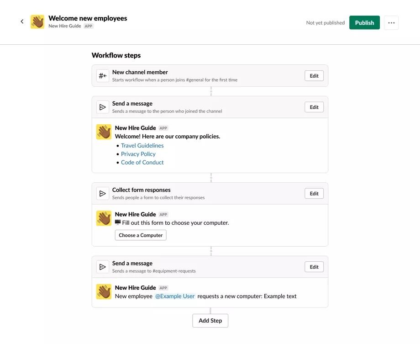The image size is (420, 344).
Task: Edit the equipment-requests message step
Action: tap(314, 267)
